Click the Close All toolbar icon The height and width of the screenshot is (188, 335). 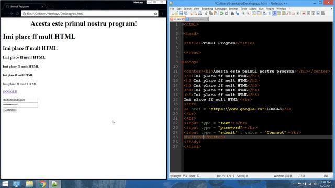[195, 14]
